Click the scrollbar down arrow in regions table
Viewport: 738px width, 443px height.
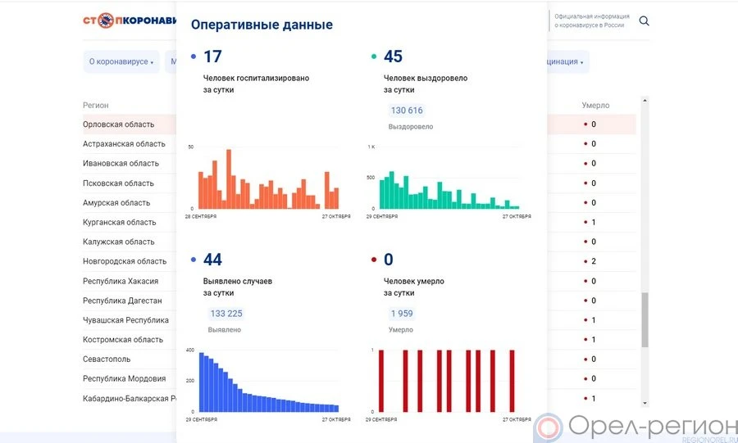[x=645, y=402]
